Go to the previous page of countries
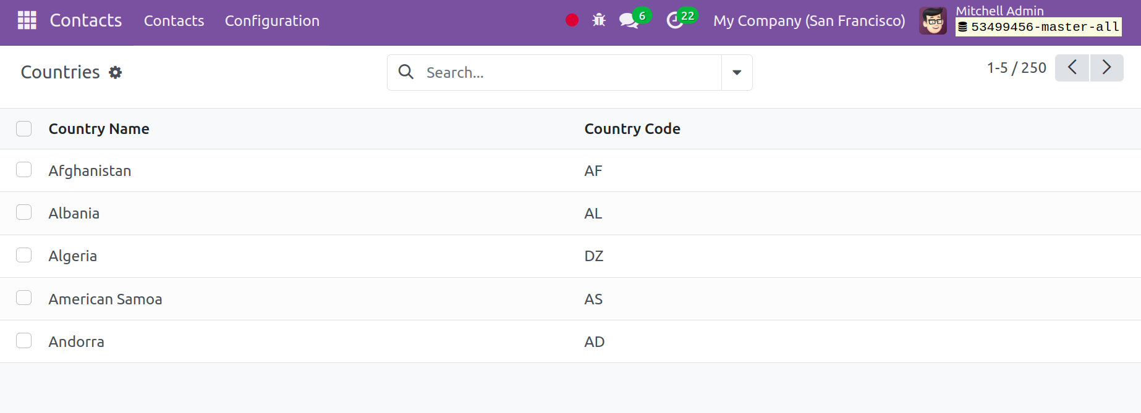This screenshot has width=1141, height=413. click(1072, 67)
